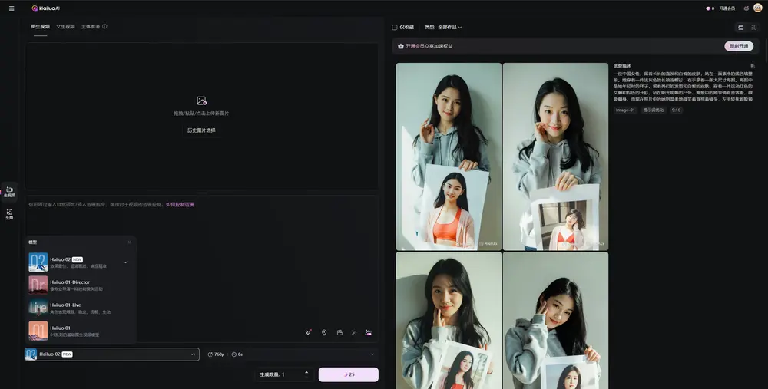Click the location pin icon in prompt toolbar
Screen dimensions: 768x389
tap(324, 332)
